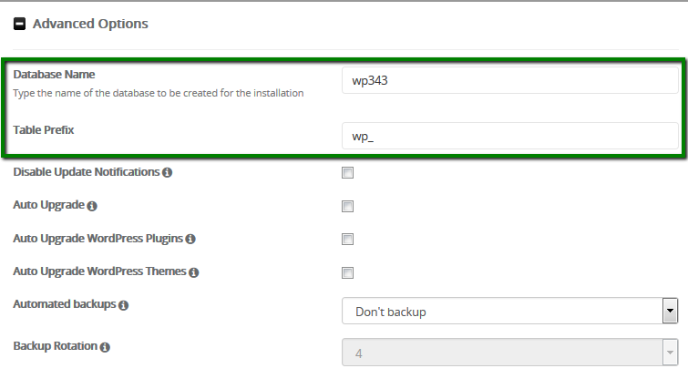
Task: Open info icon beside Auto Upgrade WordPress Themes
Action: [193, 272]
